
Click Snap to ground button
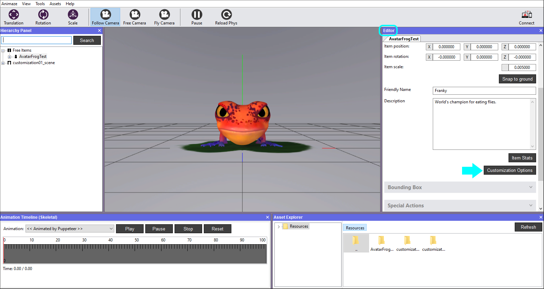pos(517,79)
